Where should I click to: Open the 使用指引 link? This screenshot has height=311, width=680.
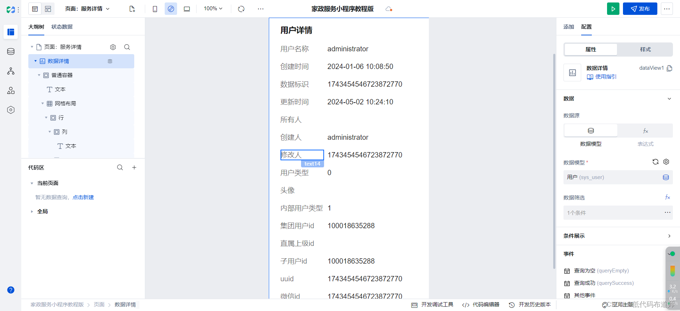pos(602,77)
